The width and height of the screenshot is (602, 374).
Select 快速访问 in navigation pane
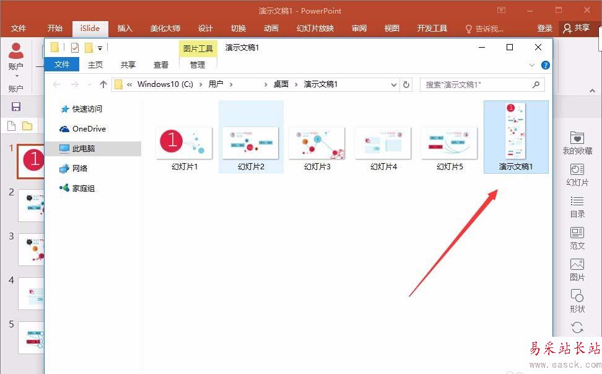click(87, 109)
